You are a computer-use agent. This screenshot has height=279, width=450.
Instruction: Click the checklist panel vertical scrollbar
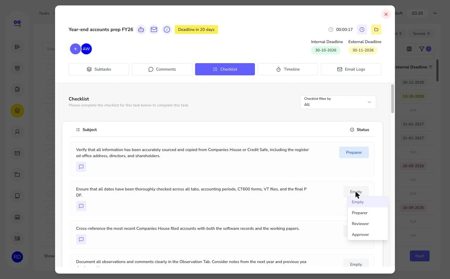click(x=393, y=99)
